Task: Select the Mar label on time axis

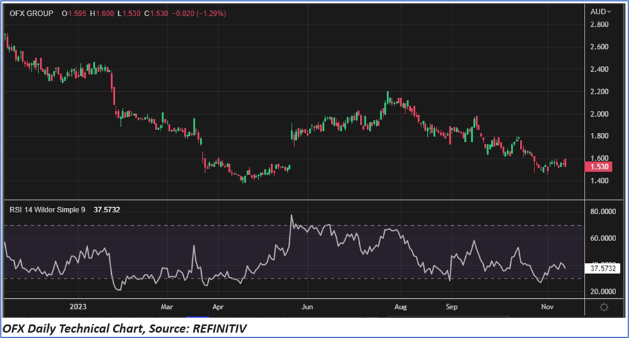Action: 167,307
